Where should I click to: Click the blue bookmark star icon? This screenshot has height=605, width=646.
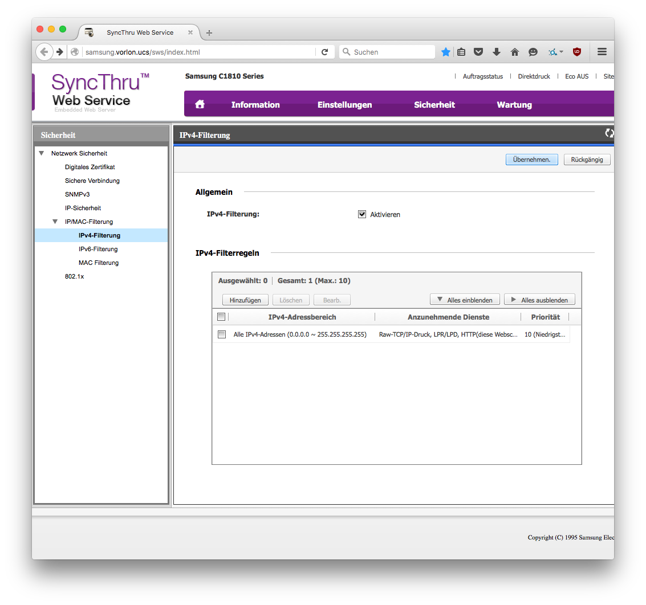coord(446,52)
